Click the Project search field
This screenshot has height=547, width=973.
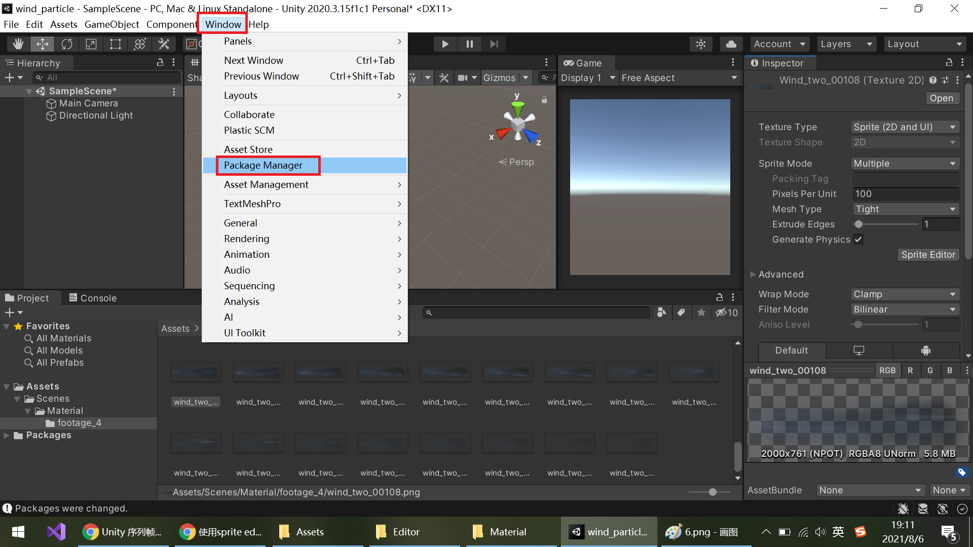[x=537, y=312]
